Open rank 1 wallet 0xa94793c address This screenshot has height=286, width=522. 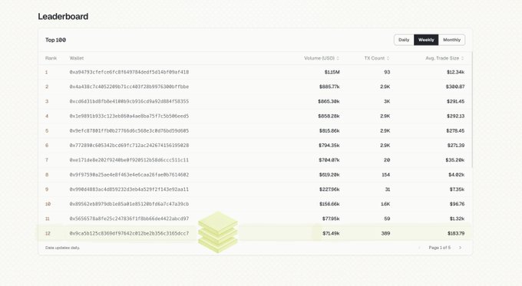click(129, 72)
